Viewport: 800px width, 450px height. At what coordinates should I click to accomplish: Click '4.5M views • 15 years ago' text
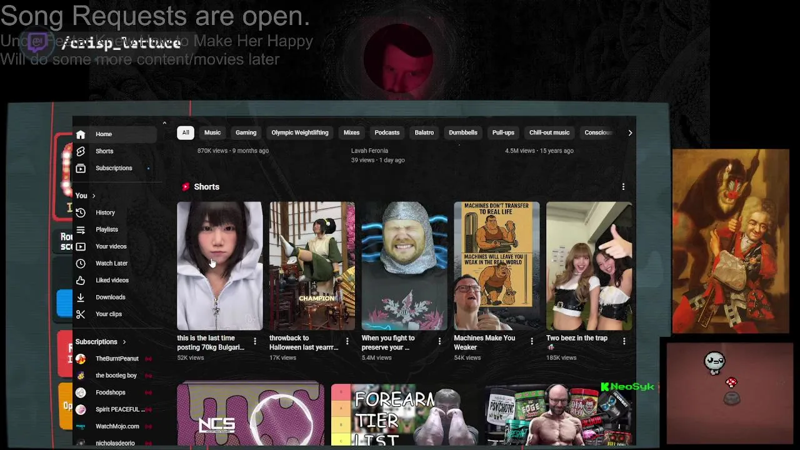click(539, 151)
